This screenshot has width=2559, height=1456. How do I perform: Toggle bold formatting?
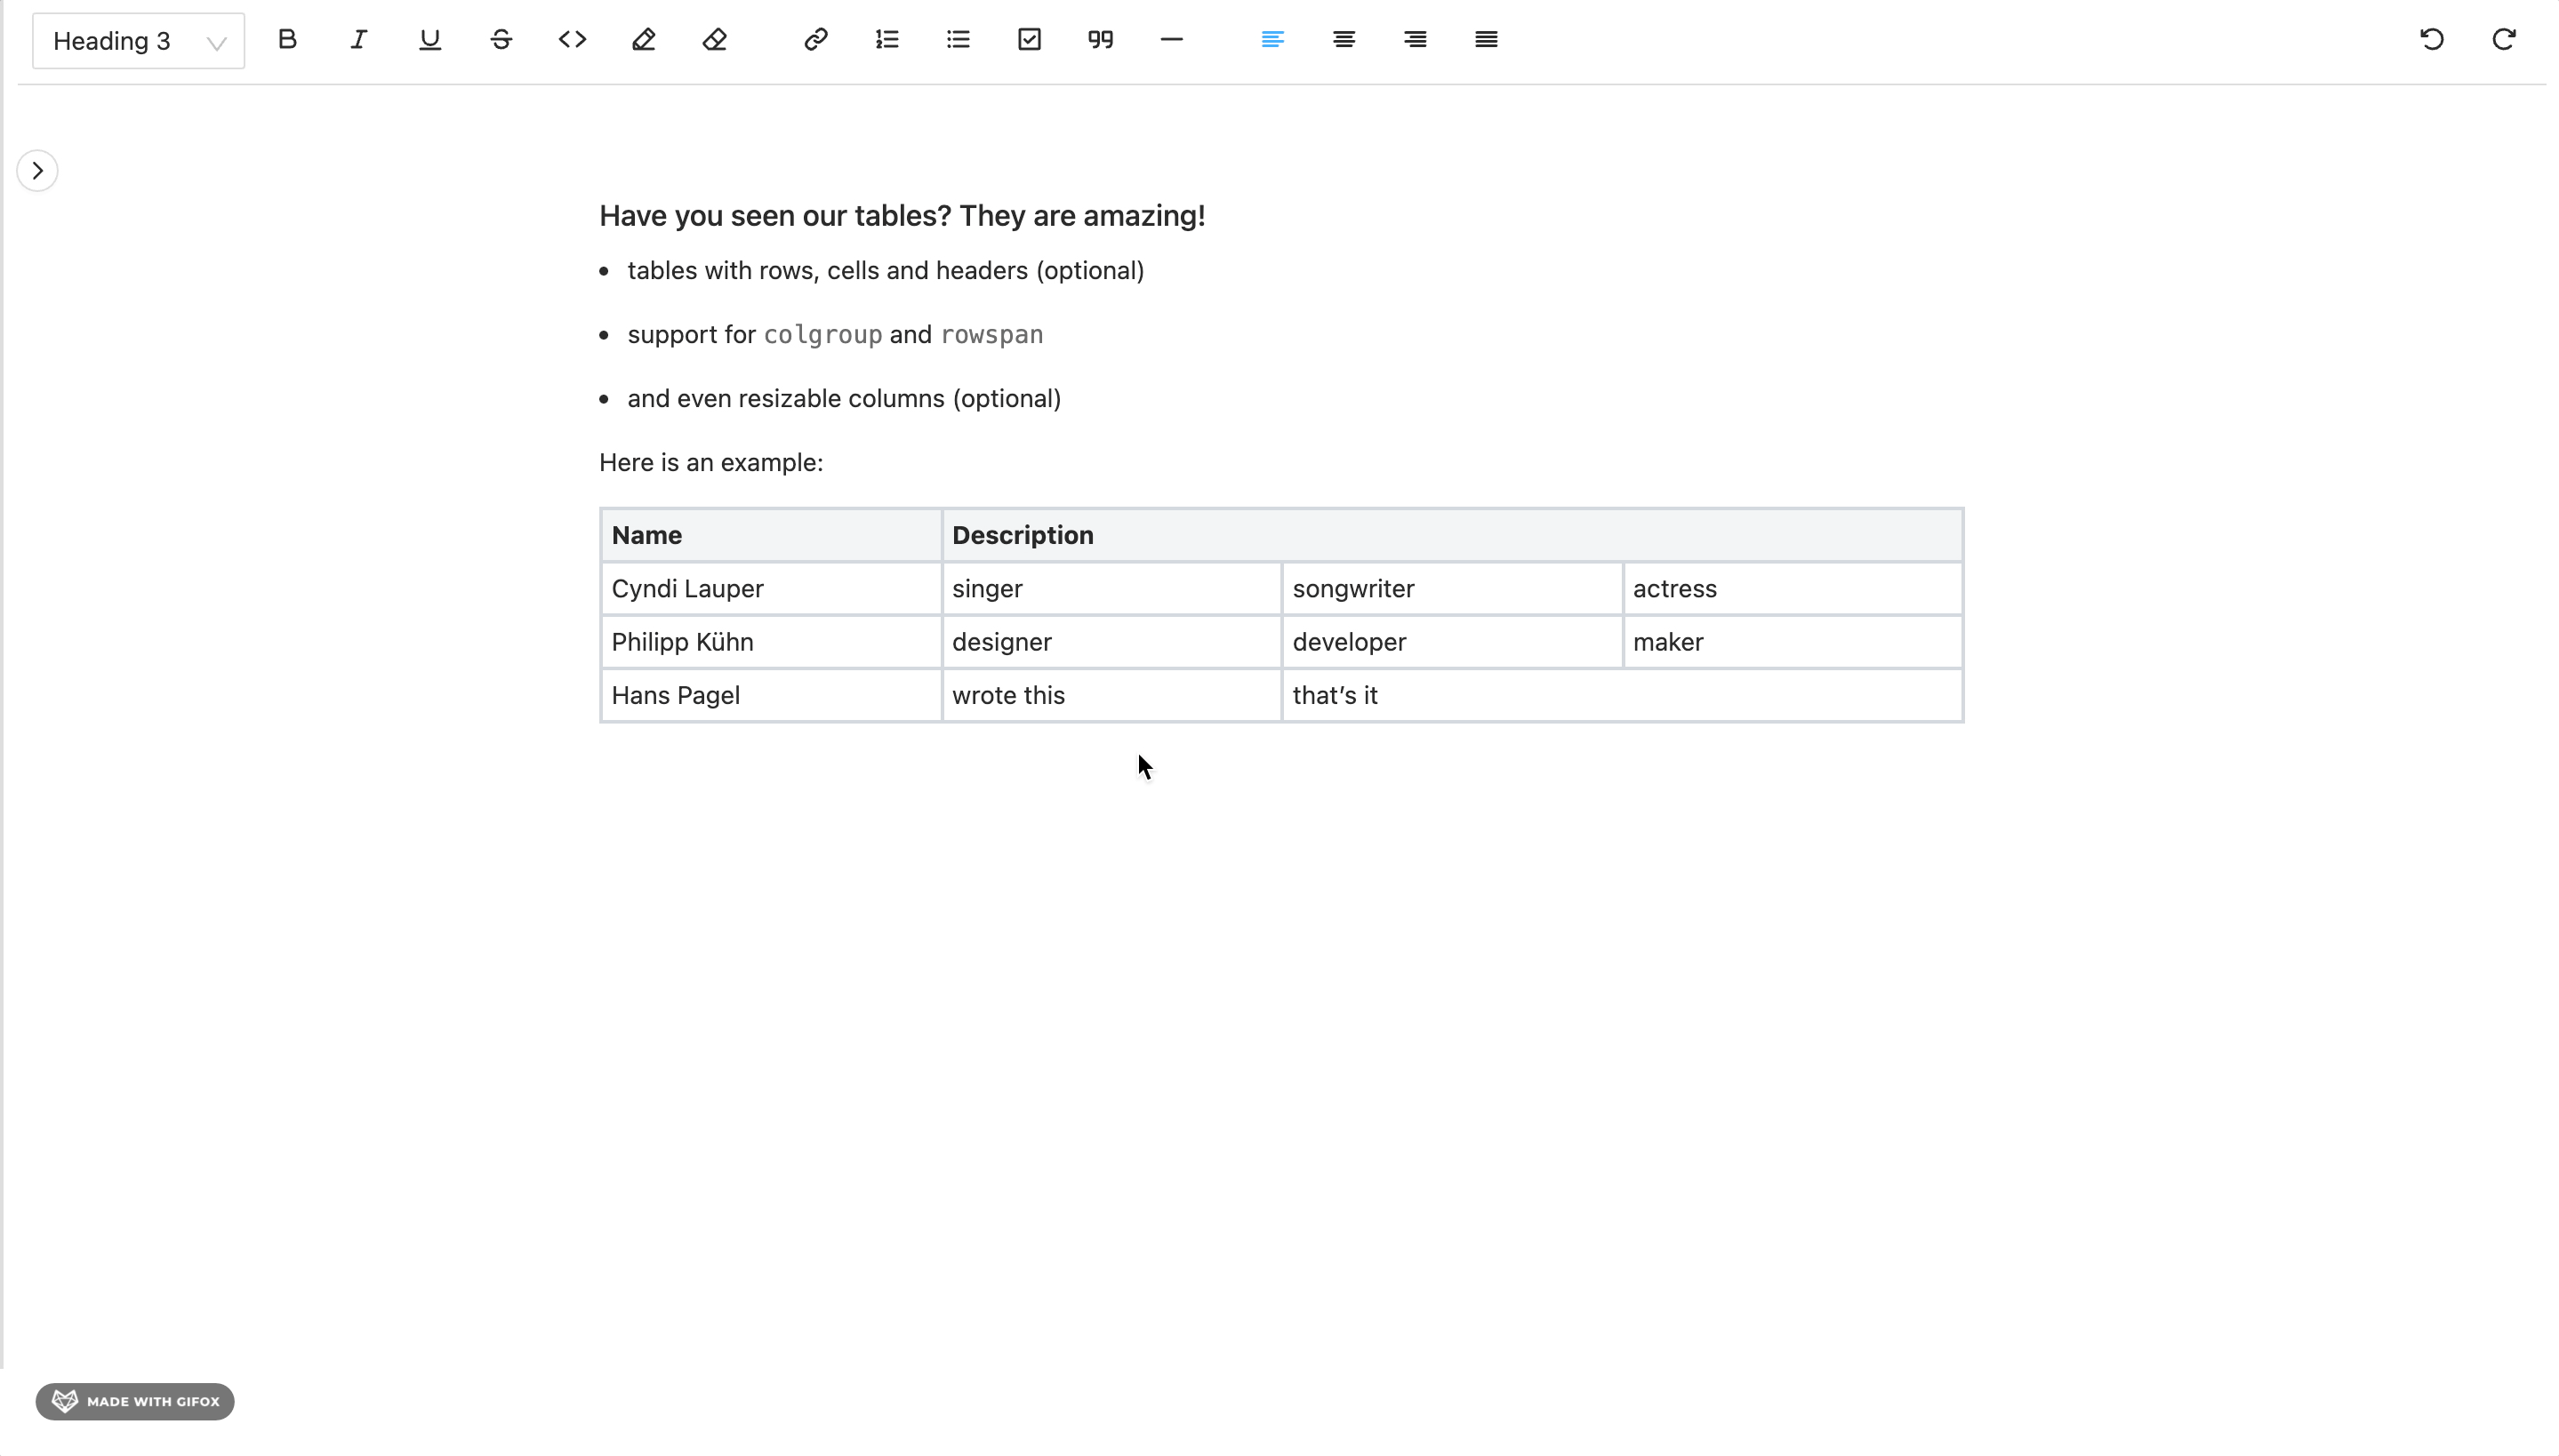(287, 40)
